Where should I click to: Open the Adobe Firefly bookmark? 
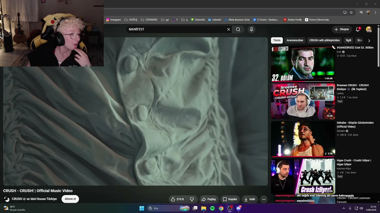pyautogui.click(x=292, y=20)
